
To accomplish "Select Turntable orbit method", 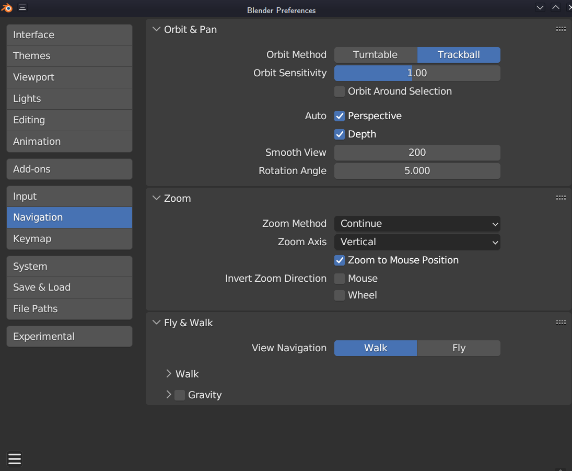I will [x=375, y=55].
